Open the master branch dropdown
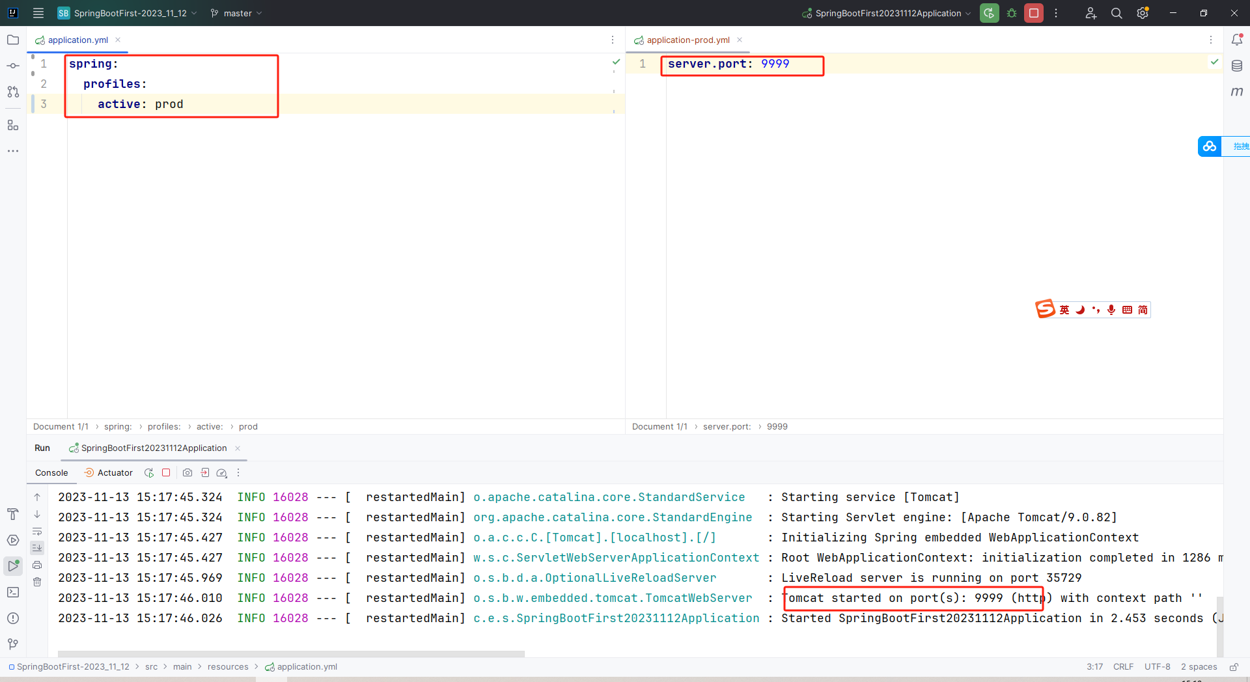1250x682 pixels. (x=236, y=13)
